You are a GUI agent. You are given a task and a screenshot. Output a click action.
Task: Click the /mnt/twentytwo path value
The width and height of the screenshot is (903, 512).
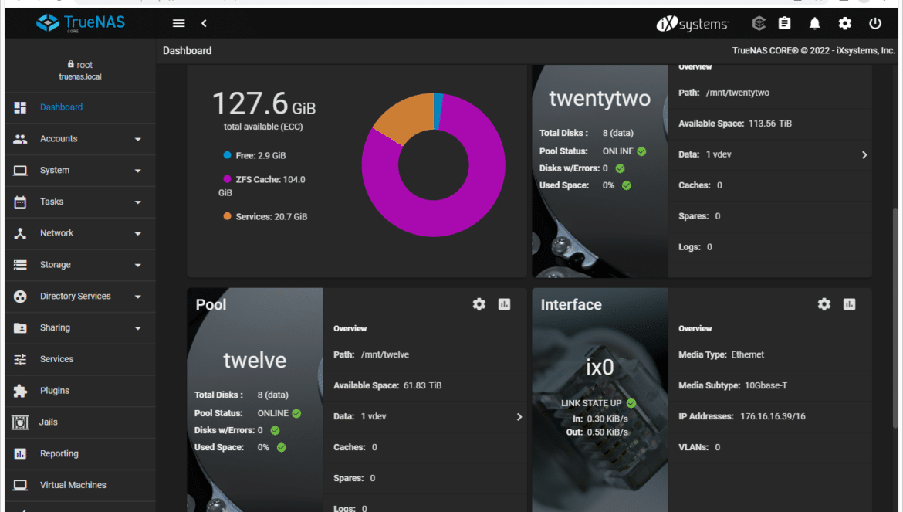(x=738, y=93)
